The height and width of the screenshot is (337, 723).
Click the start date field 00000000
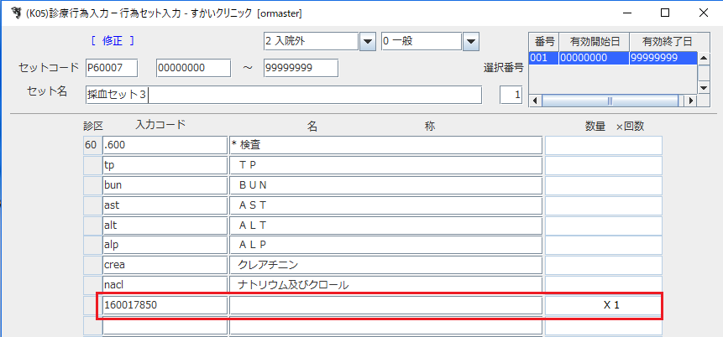point(193,68)
